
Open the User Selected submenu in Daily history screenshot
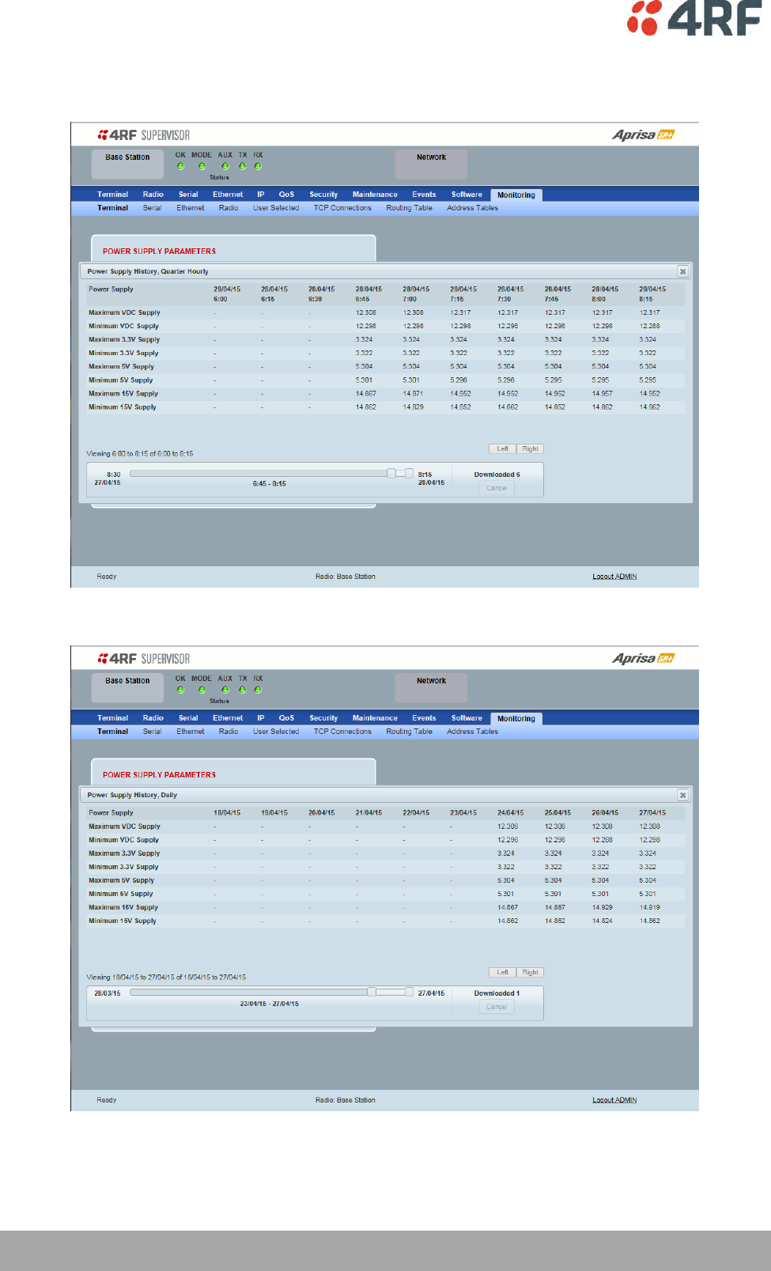276,732
